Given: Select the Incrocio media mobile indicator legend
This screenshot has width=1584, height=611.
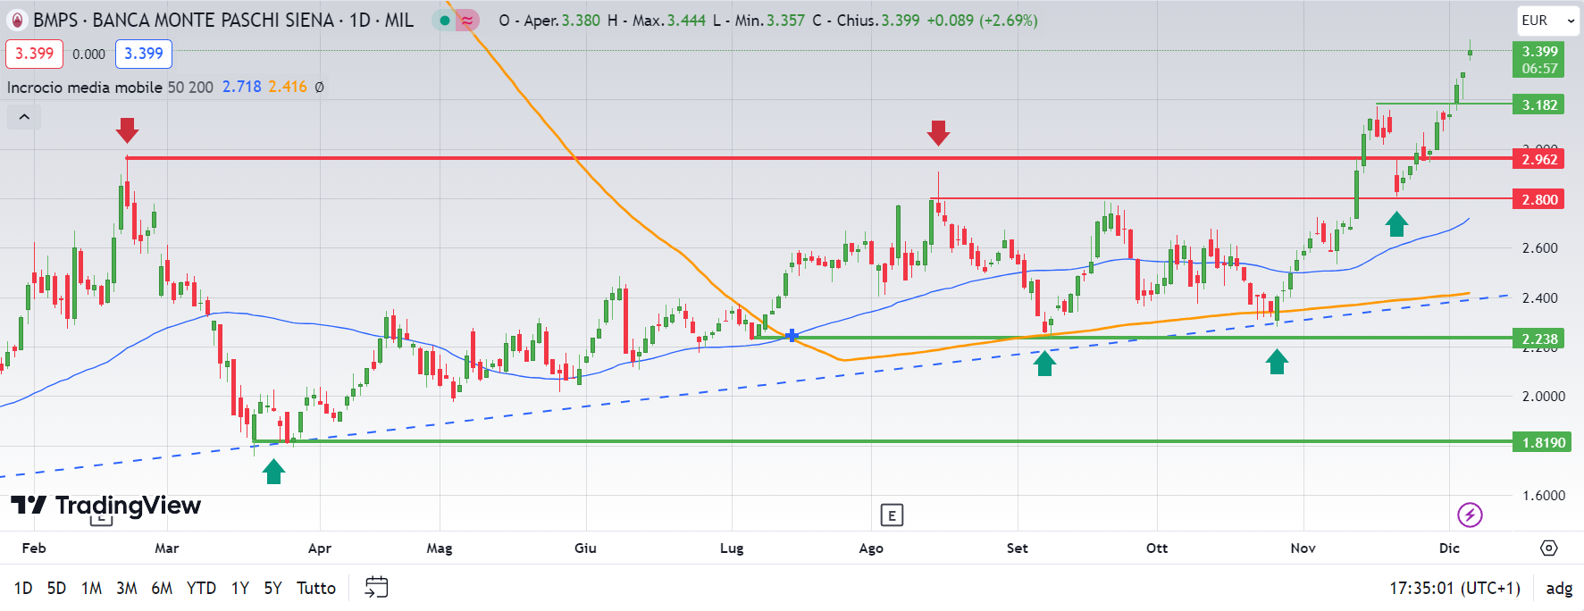Looking at the screenshot, I should (85, 88).
